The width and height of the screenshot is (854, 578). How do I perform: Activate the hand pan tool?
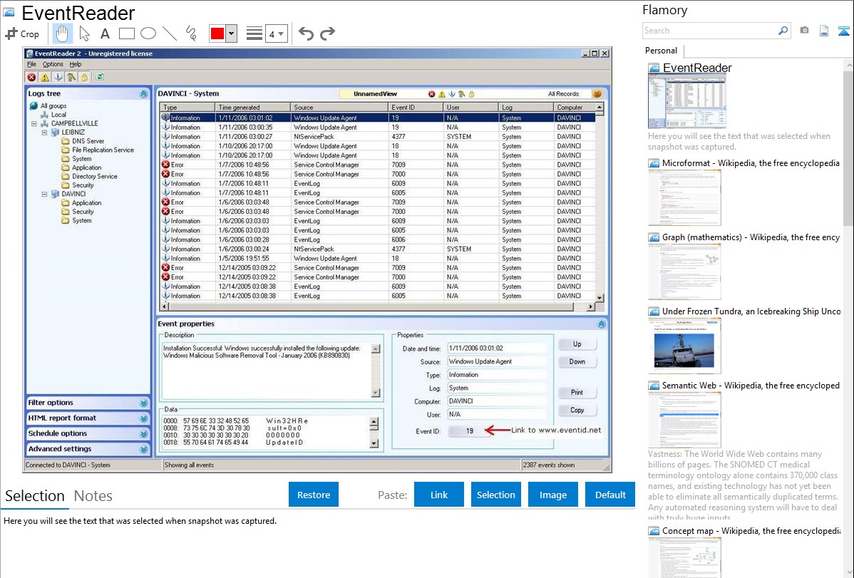click(63, 33)
